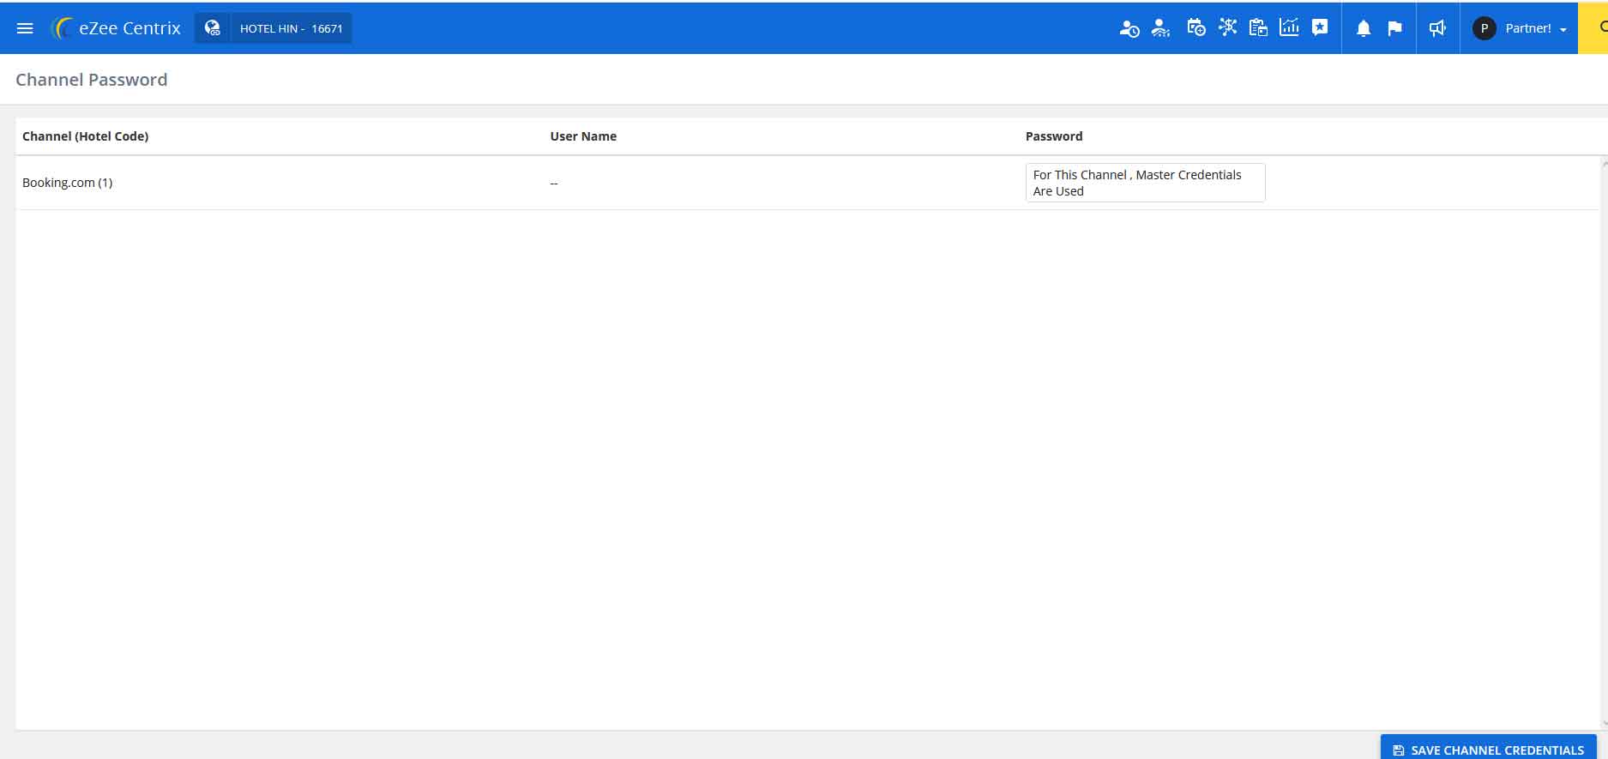Click the calendar with plus icon

coord(1195,27)
